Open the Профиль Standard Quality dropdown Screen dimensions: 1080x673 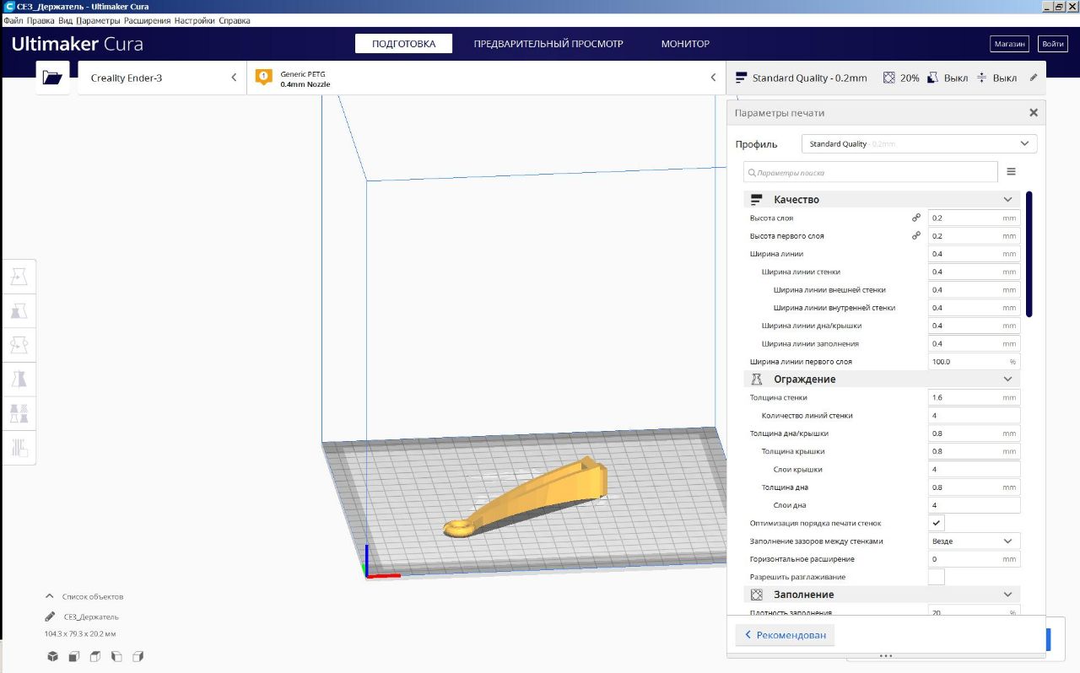[x=919, y=143]
